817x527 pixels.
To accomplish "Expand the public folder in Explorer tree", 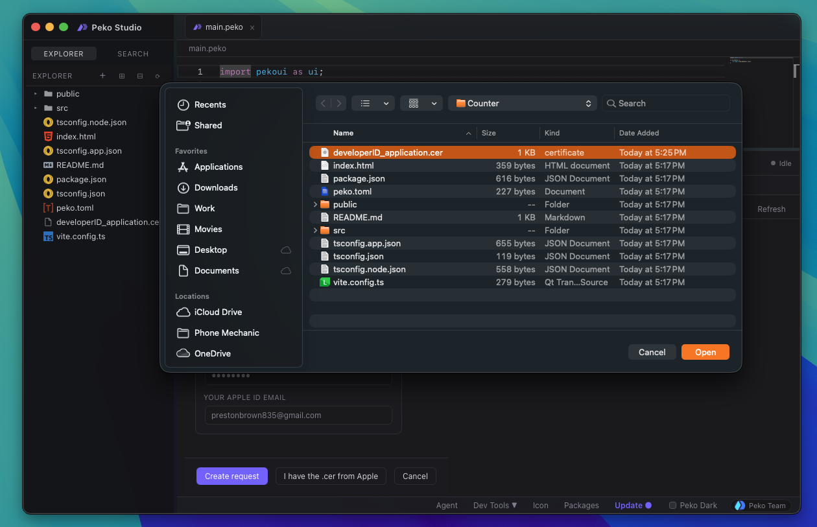I will (36, 94).
